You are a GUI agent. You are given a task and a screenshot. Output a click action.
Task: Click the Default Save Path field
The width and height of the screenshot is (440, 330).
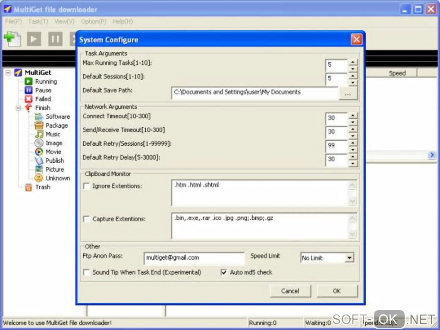tap(255, 93)
